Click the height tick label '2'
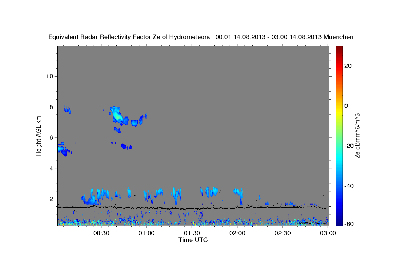Screen dimensions: 407x271 pos(52,199)
